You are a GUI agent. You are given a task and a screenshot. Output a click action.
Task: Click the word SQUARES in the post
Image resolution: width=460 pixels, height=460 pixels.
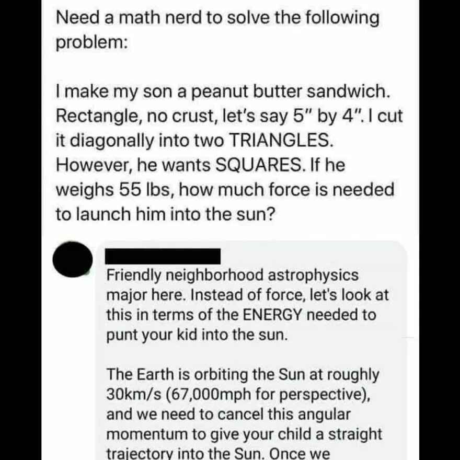[258, 165]
